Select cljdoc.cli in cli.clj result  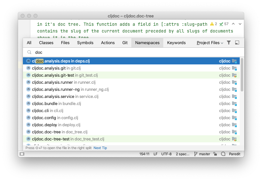[x=131, y=110]
